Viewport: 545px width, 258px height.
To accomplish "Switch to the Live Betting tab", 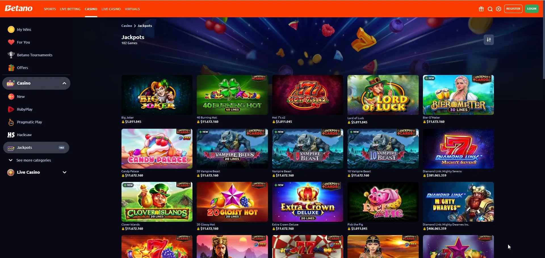I will tap(70, 9).
